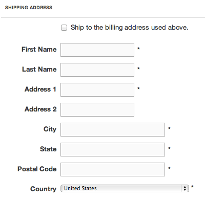Click the Country label text

pyautogui.click(x=43, y=189)
